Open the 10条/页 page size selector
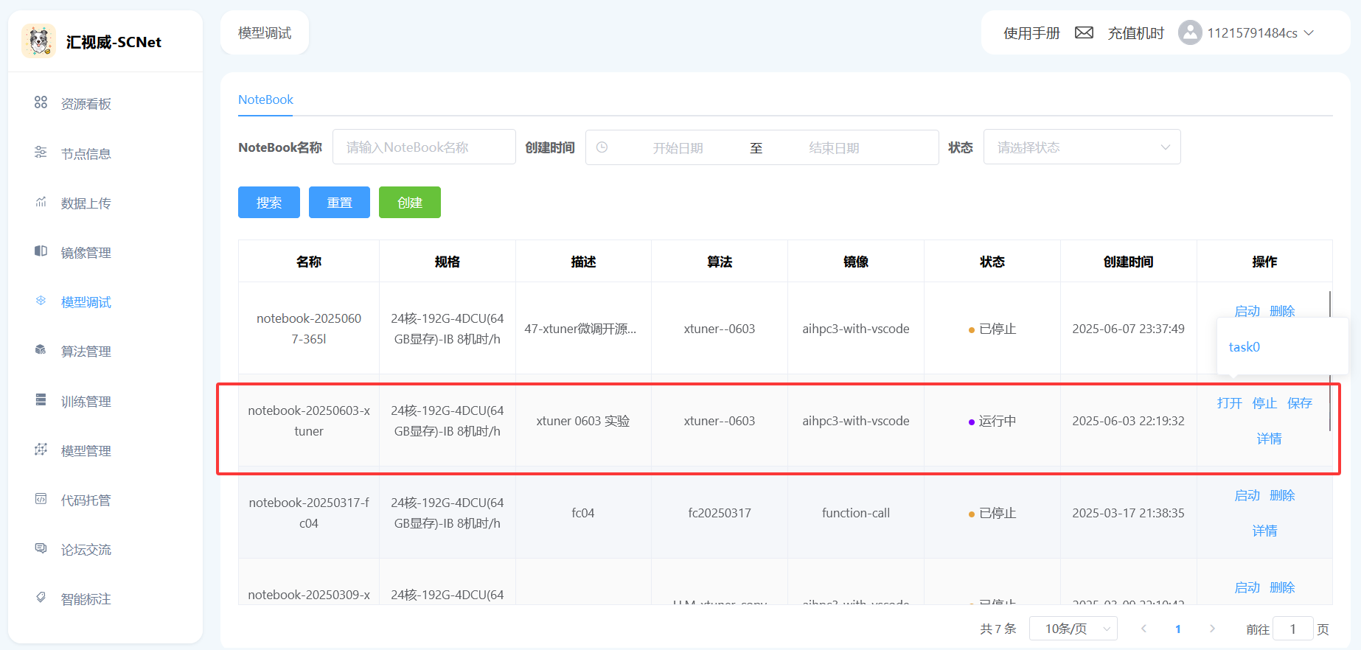Image resolution: width=1361 pixels, height=650 pixels. click(x=1073, y=629)
